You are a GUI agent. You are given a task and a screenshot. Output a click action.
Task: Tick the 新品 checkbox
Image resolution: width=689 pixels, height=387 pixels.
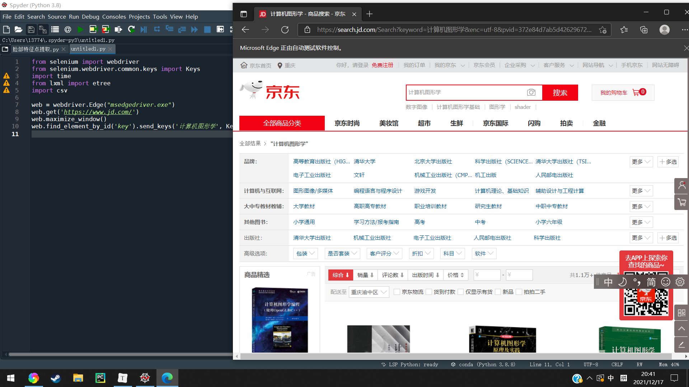pyautogui.click(x=498, y=292)
